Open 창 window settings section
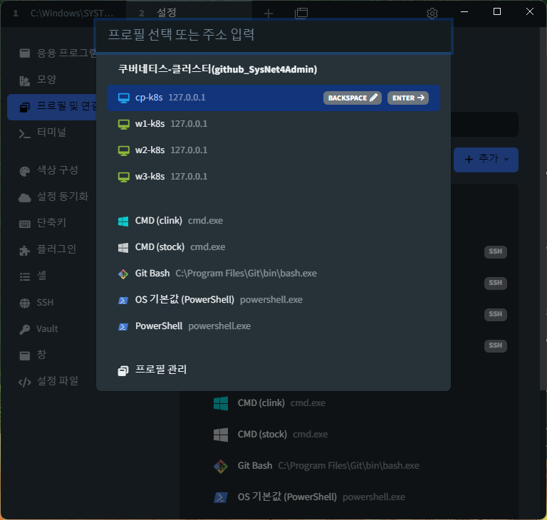This screenshot has width=547, height=520. click(51, 355)
